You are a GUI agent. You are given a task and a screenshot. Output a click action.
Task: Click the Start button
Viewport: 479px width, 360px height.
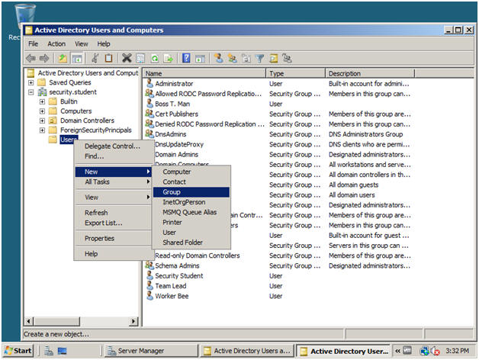[18, 351]
